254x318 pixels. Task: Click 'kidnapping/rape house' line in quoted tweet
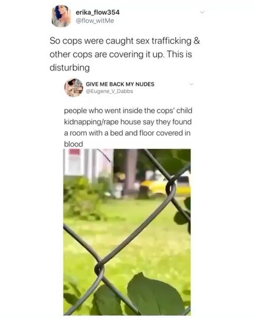tap(128, 122)
